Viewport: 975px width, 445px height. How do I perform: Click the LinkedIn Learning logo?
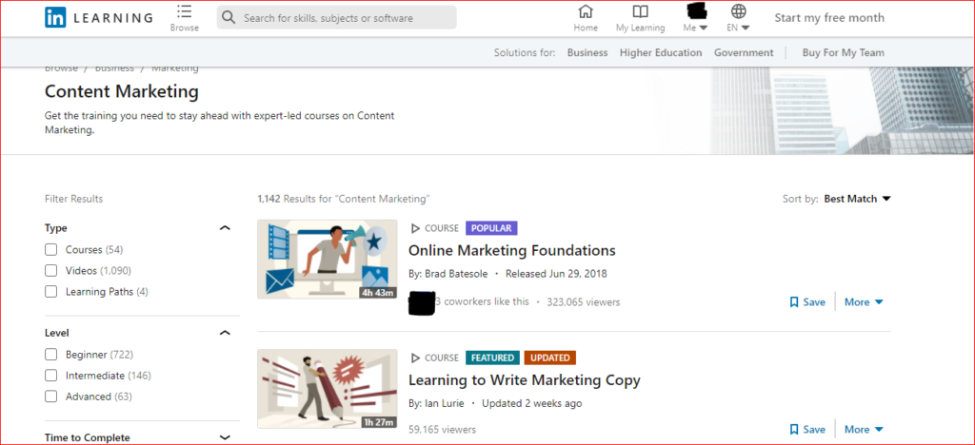(x=98, y=17)
